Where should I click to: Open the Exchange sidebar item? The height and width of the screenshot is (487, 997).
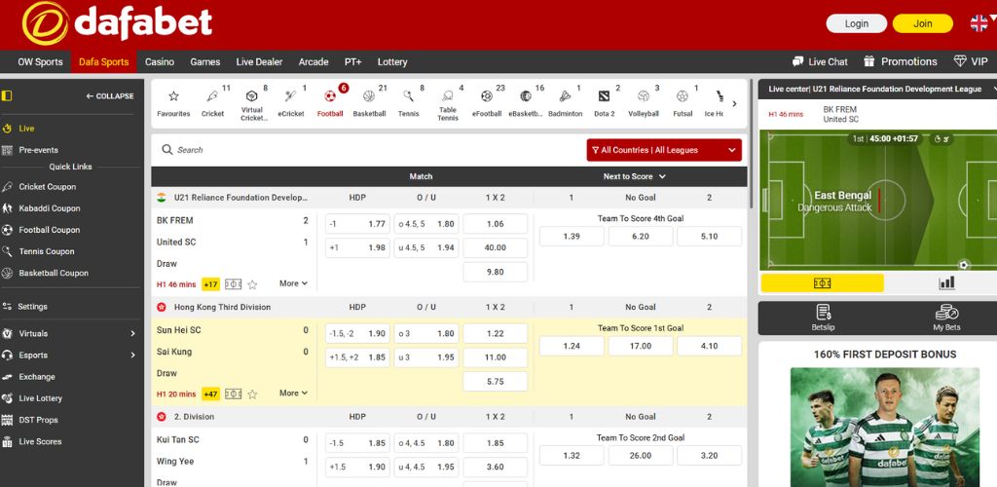coord(36,376)
